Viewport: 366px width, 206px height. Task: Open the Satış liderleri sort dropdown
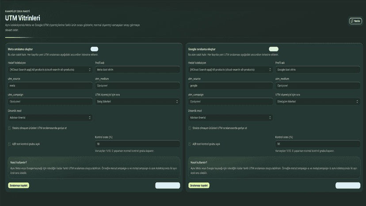(x=137, y=101)
